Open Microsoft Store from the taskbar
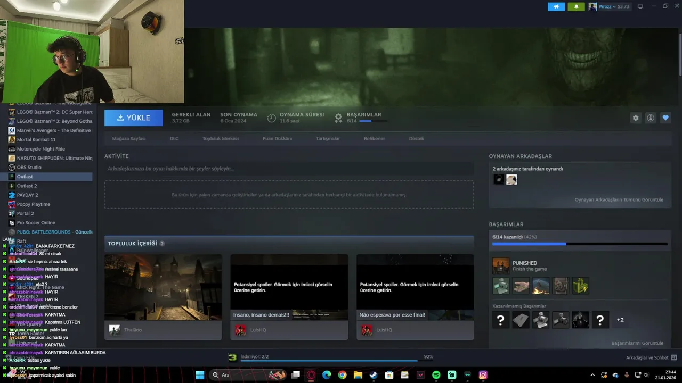Image resolution: width=682 pixels, height=383 pixels. tap(389, 375)
